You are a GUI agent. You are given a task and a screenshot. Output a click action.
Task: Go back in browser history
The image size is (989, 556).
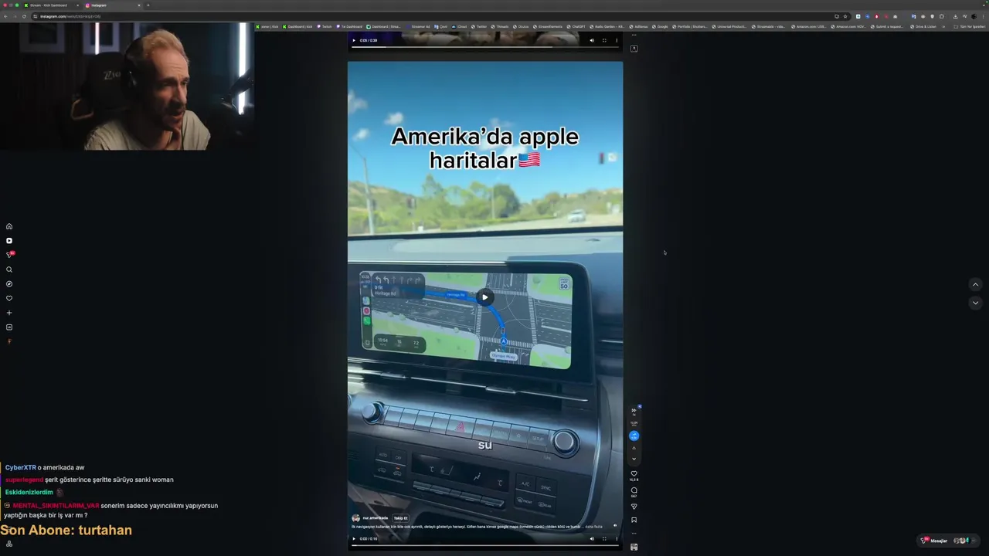click(x=6, y=16)
